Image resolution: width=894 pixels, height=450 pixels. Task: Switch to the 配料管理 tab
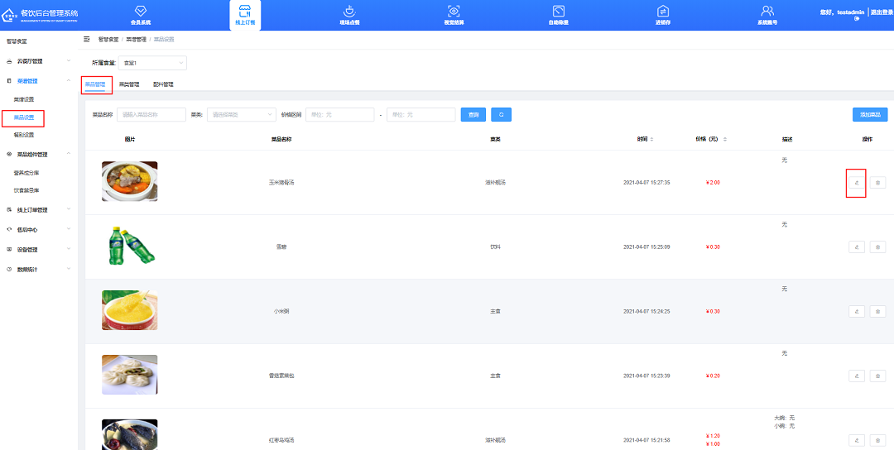pyautogui.click(x=163, y=84)
